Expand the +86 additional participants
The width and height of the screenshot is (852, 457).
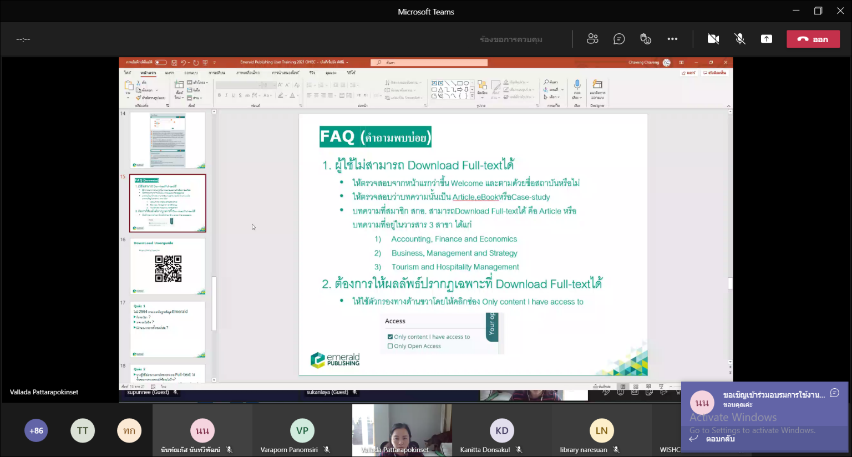point(36,431)
